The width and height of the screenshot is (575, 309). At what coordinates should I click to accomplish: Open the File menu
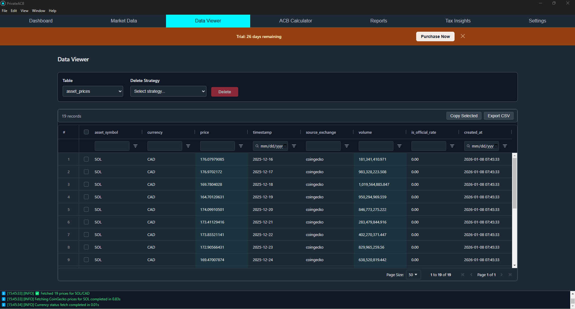click(4, 11)
